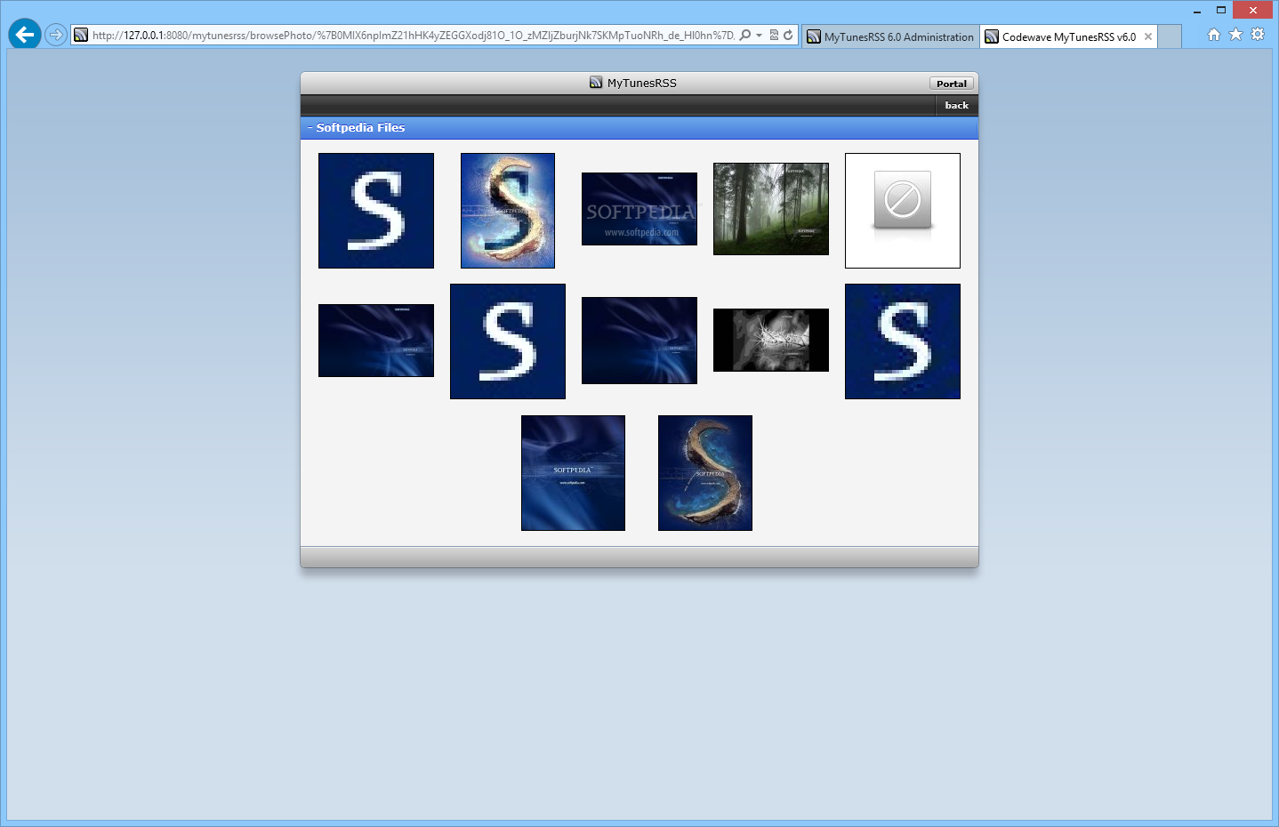Click the MyTunesRSS logo icon in header

pos(596,82)
